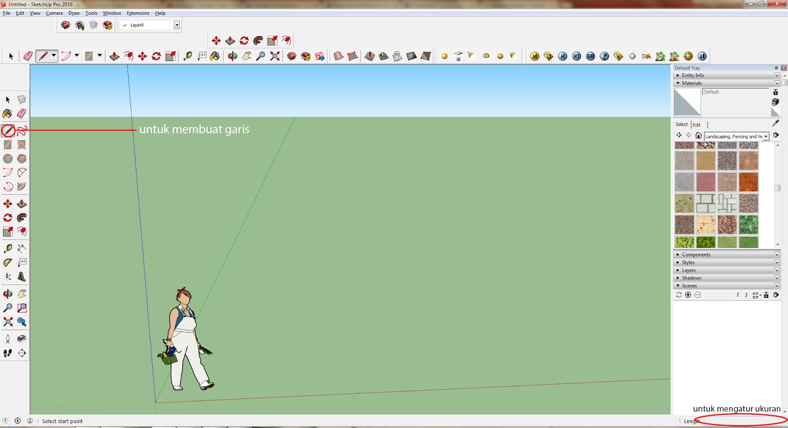Screen dimensions: 788x428
Task: Toggle Show Details in Scenes panel
Action: pos(766,295)
